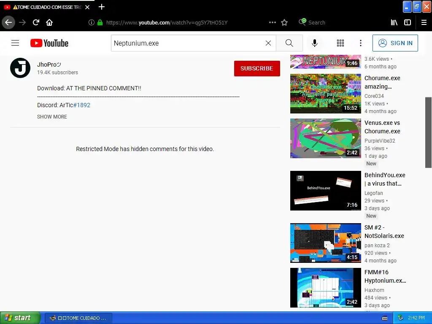The width and height of the screenshot is (432, 324).
Task: Click the Haxhom channel name
Action: 374,290
